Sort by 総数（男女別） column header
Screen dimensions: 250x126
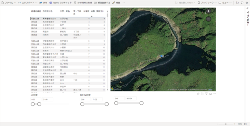(97, 11)
